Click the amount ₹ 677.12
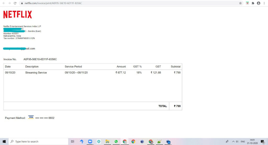This screenshot has height=145, width=268. pyautogui.click(x=121, y=72)
